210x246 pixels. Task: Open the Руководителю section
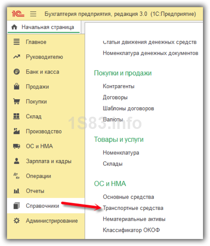coord(45,57)
